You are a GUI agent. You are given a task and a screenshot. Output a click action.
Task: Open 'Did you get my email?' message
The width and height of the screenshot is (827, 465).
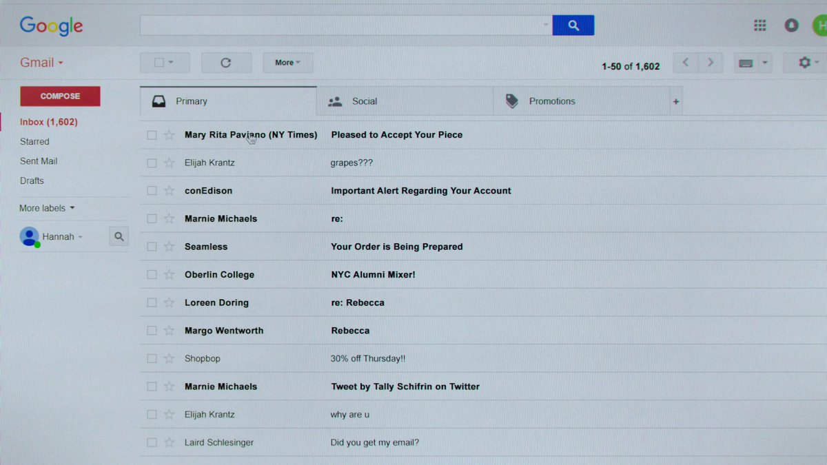coord(375,442)
